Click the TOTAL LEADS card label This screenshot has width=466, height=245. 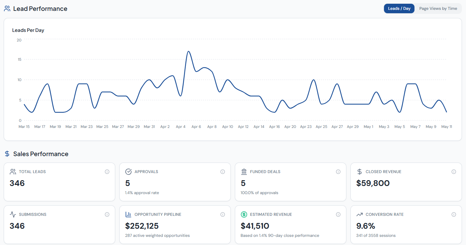tap(32, 172)
